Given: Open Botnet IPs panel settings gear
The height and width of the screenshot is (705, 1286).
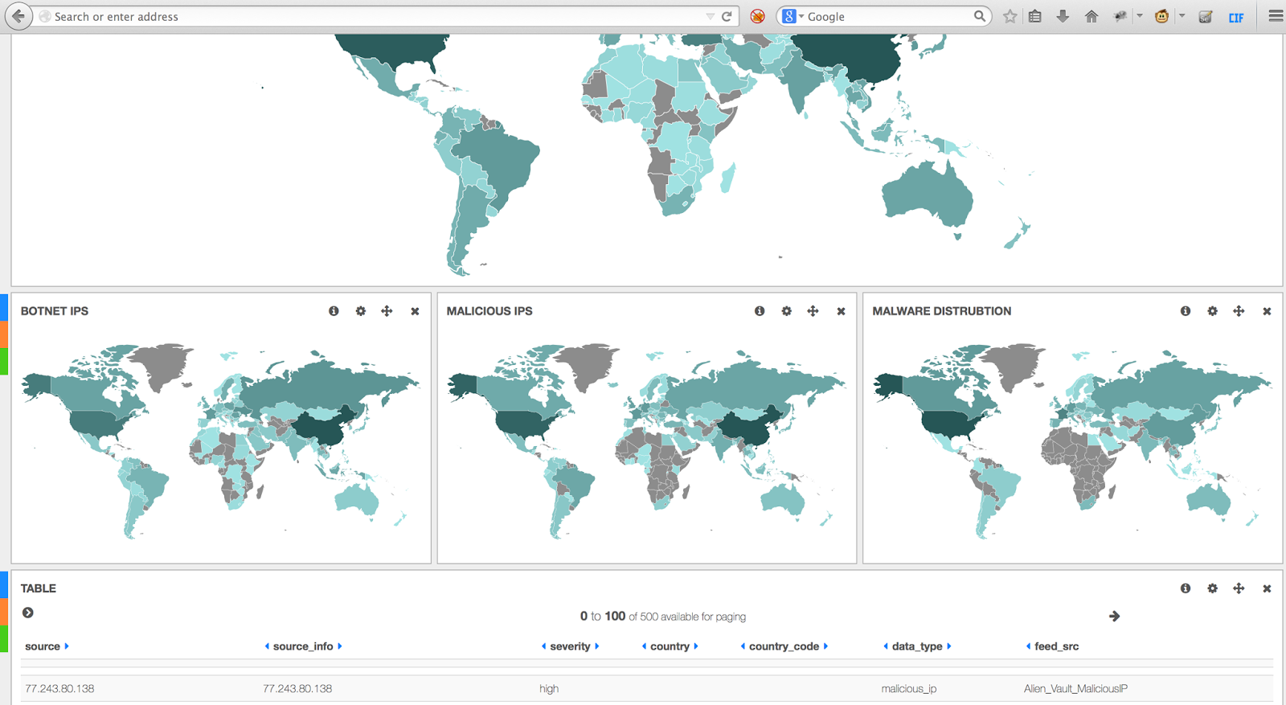Looking at the screenshot, I should point(361,311).
